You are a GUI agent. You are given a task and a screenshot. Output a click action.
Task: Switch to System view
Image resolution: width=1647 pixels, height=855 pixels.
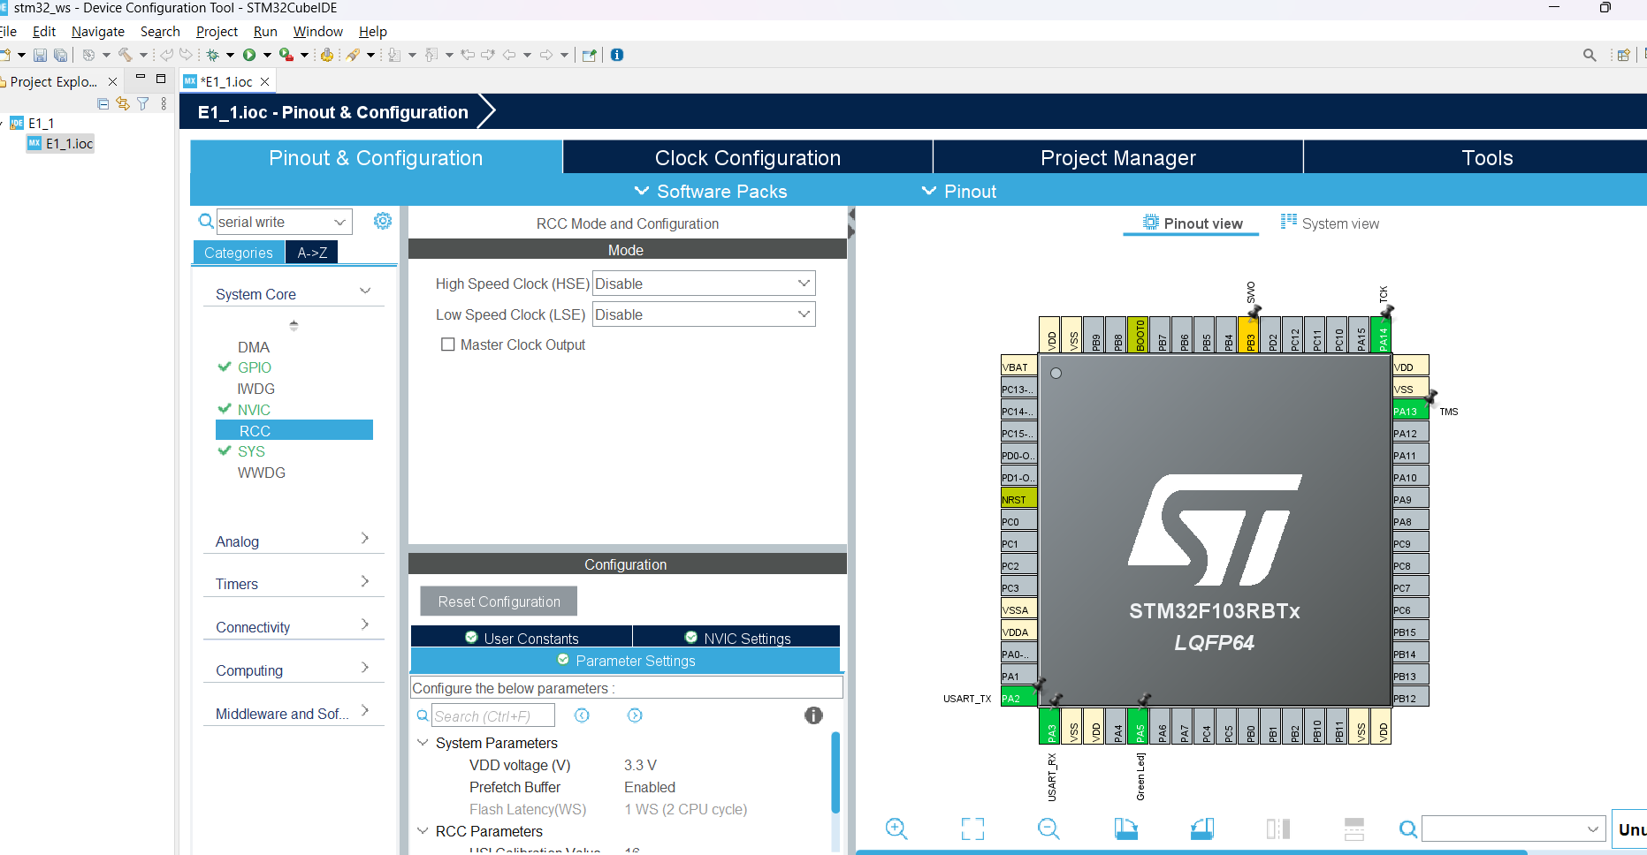tap(1330, 223)
